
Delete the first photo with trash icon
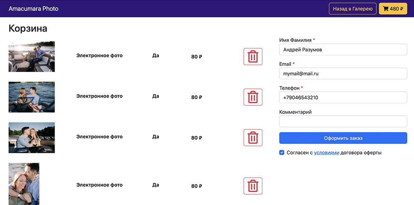click(253, 57)
